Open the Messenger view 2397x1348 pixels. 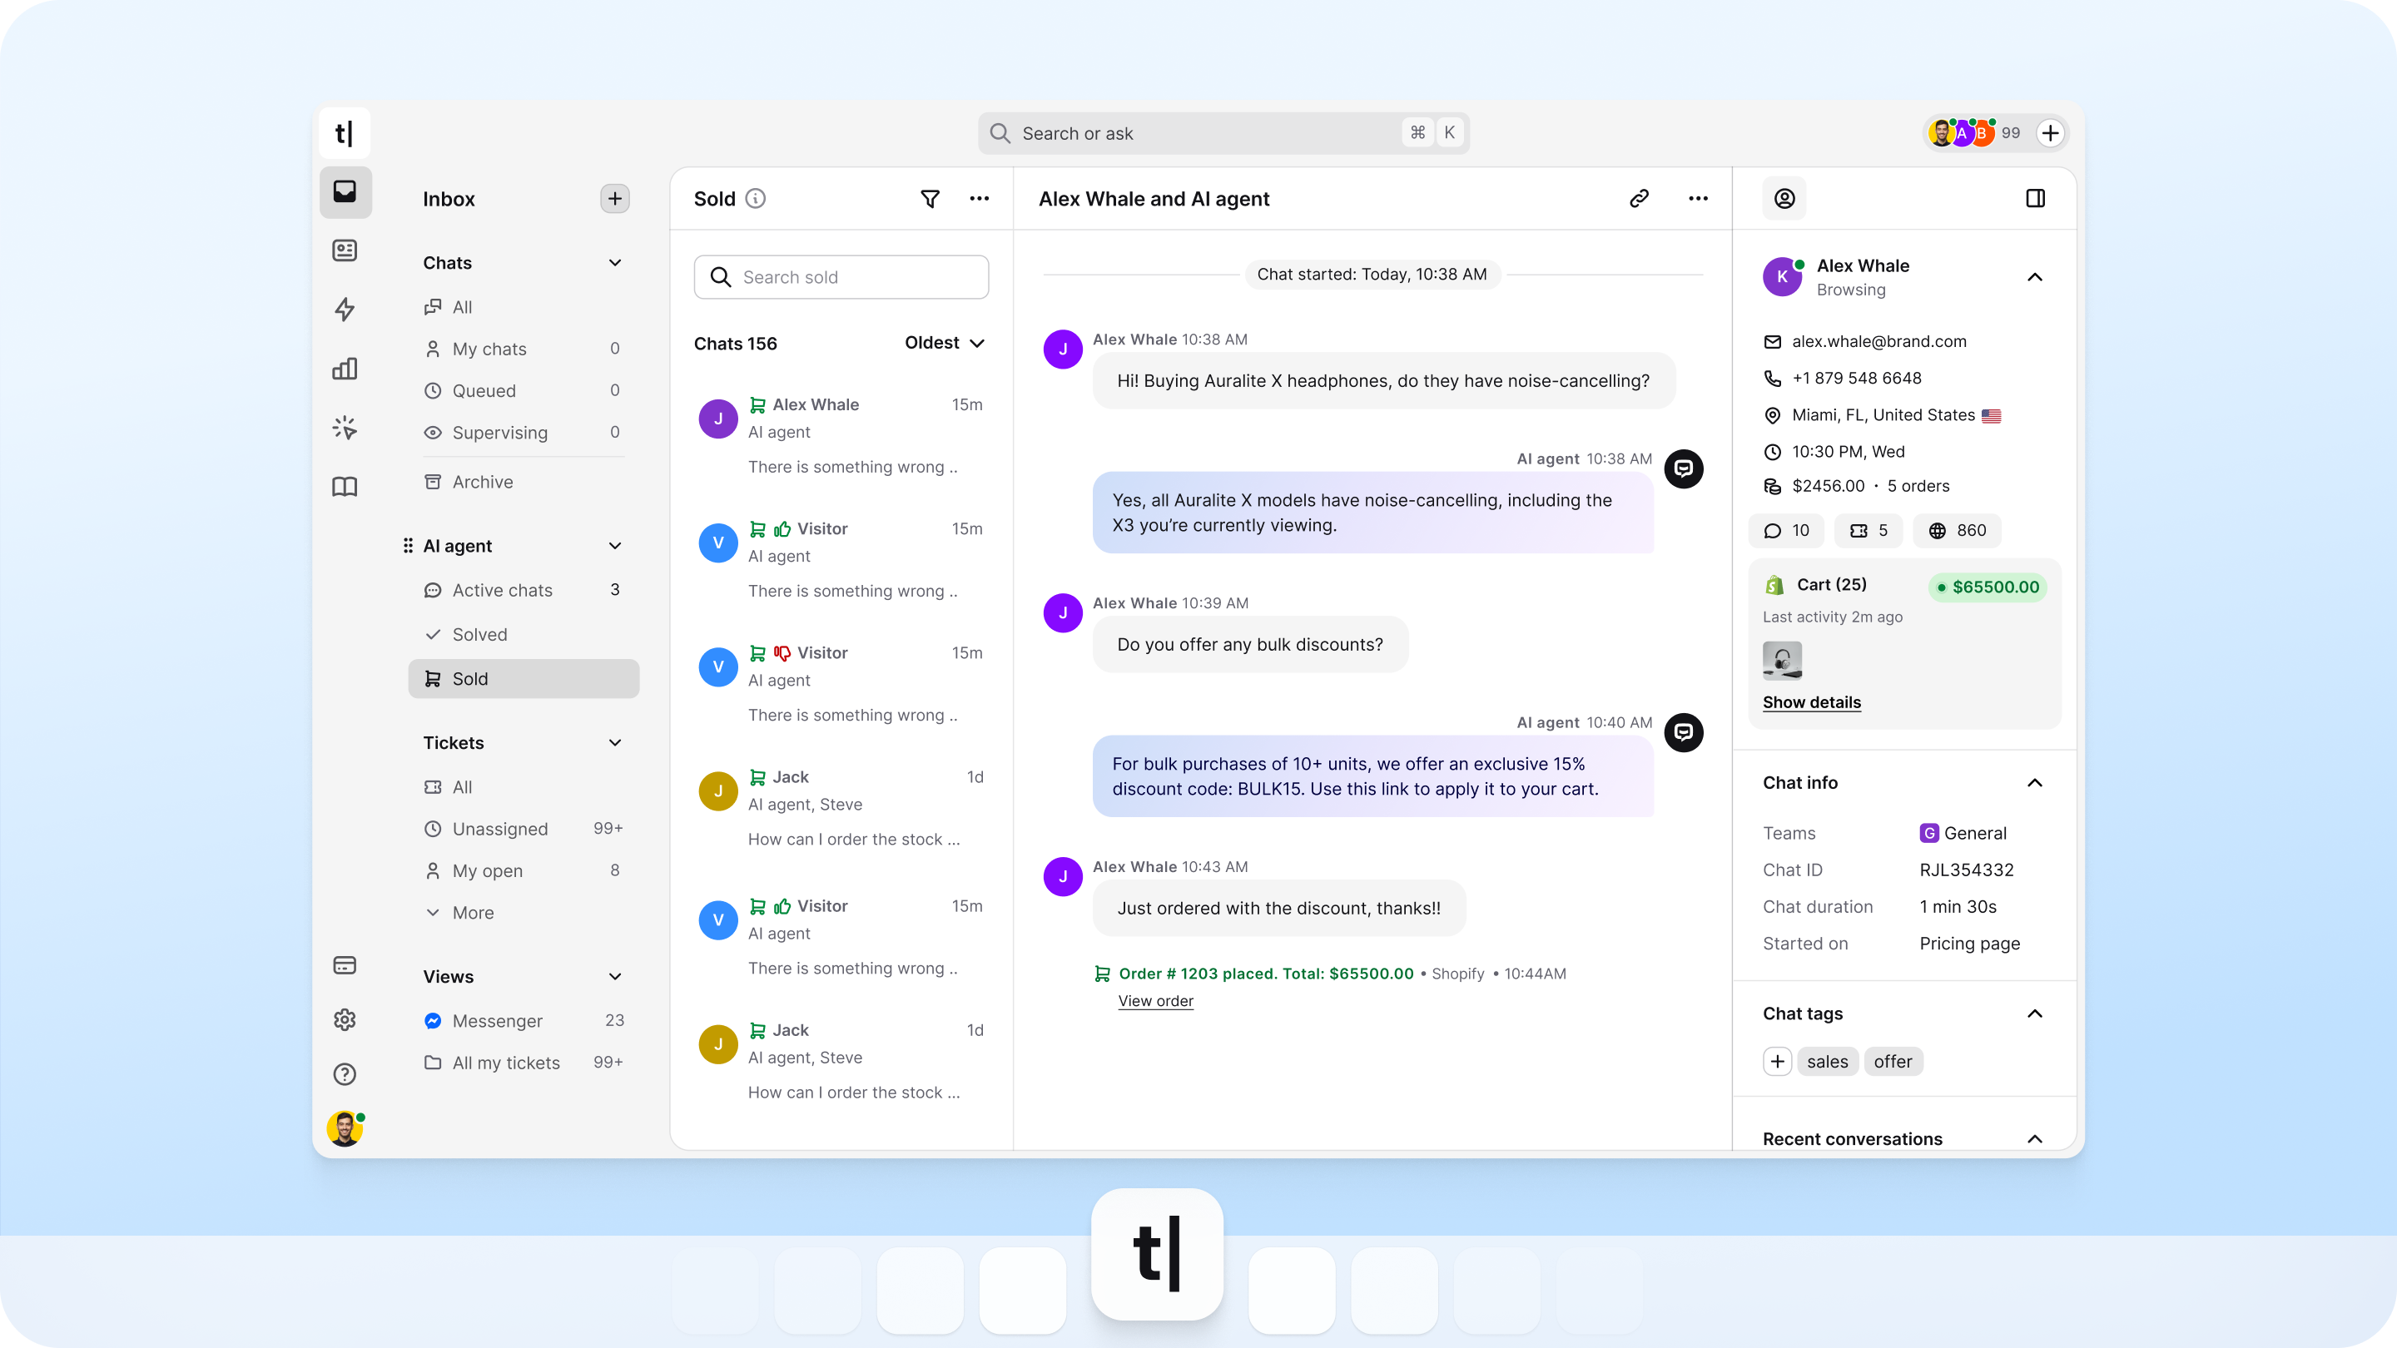(x=498, y=1020)
